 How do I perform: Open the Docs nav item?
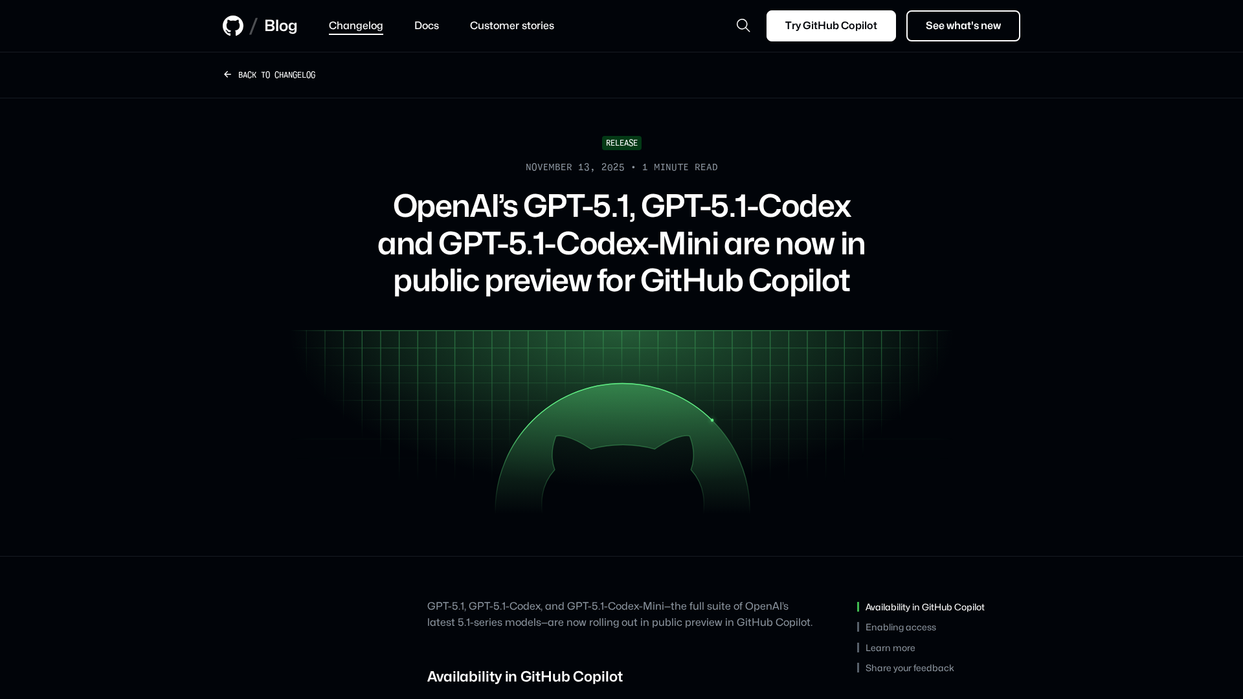427,26
